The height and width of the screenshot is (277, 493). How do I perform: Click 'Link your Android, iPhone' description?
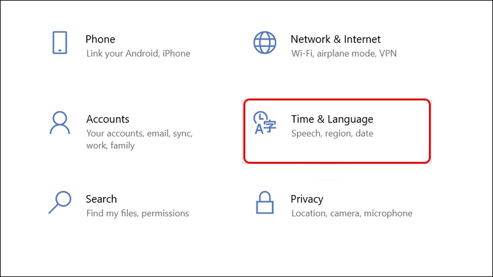tap(138, 54)
